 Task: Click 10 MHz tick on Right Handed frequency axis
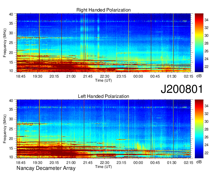click(x=11, y=71)
